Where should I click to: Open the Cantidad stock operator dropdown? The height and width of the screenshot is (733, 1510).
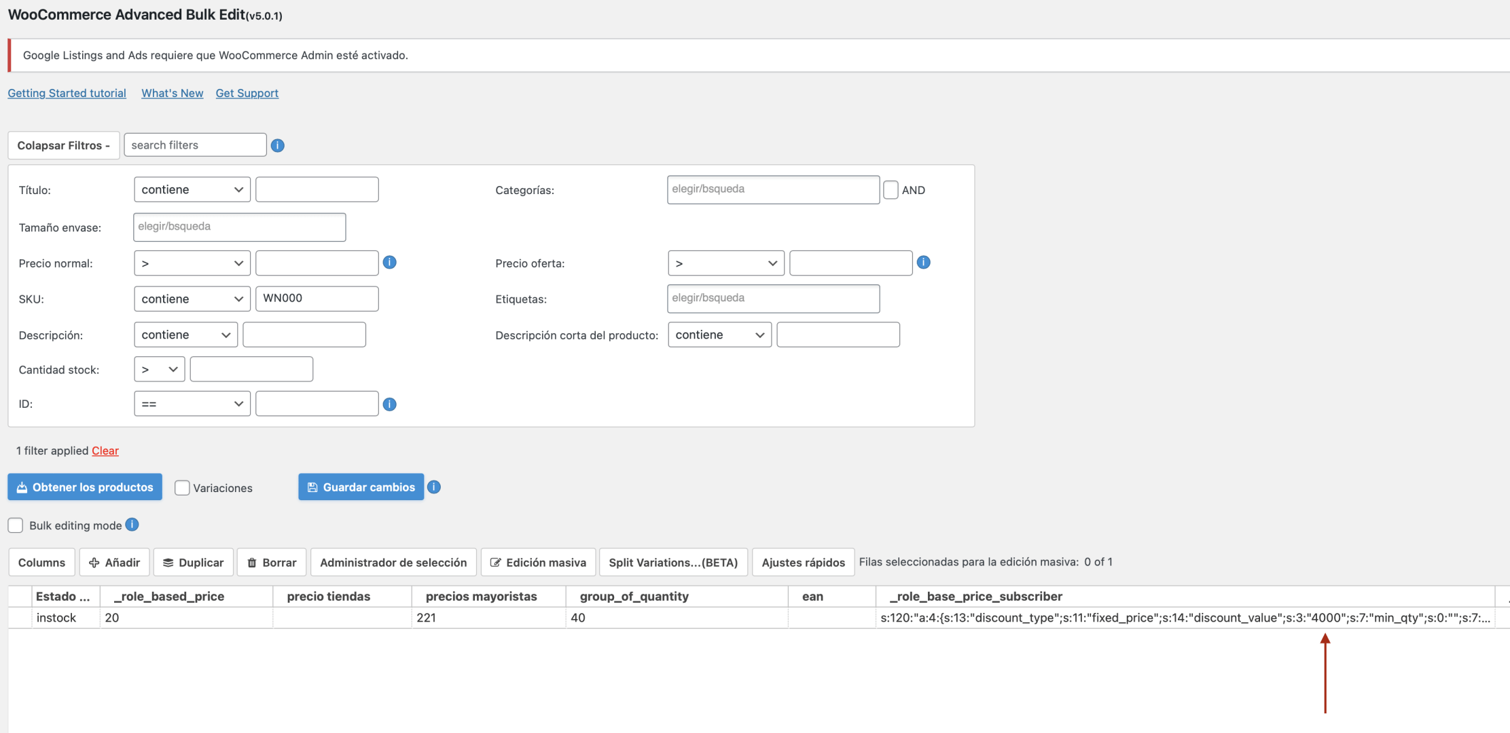(x=160, y=369)
